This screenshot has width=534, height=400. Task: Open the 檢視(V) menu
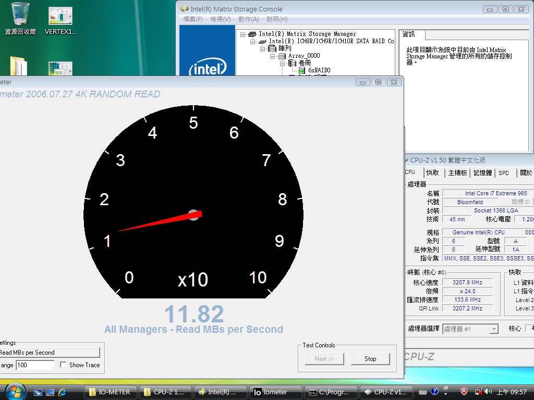coord(221,19)
